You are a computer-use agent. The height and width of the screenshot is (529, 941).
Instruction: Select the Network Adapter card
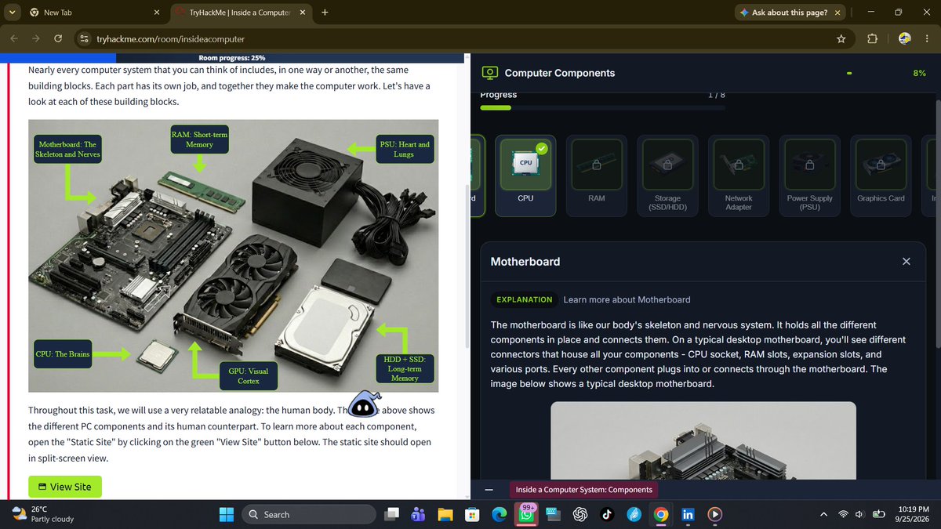[x=738, y=176]
